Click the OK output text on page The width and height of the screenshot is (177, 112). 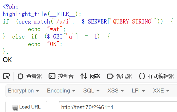(x=7, y=60)
